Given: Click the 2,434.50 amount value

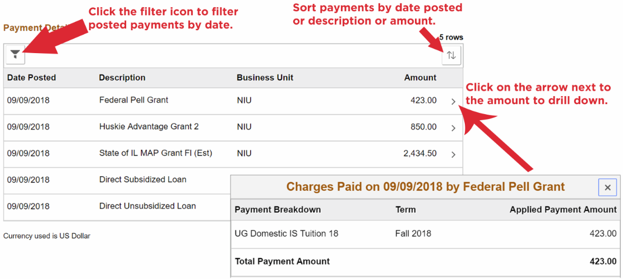Looking at the screenshot, I should pos(419,153).
